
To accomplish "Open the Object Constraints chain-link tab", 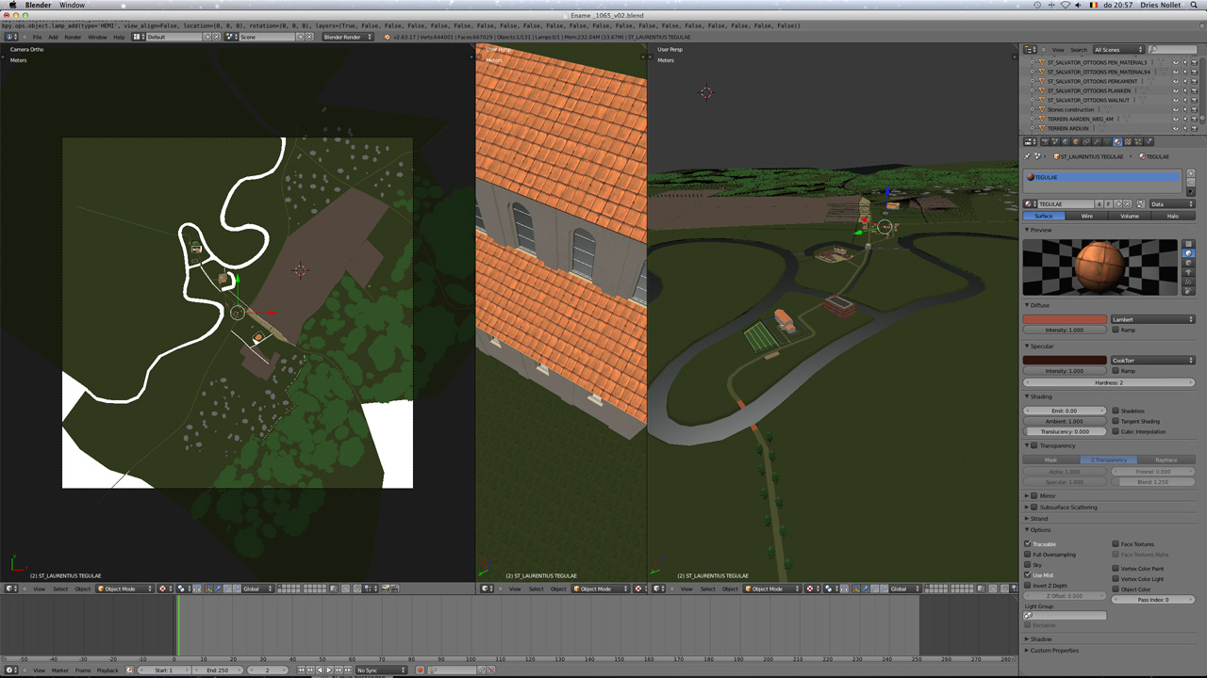I will point(1086,141).
